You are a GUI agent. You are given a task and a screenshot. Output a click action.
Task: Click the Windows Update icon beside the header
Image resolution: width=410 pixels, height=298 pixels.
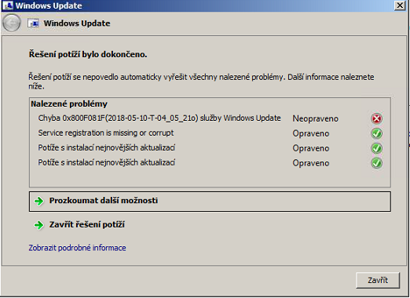click(33, 24)
